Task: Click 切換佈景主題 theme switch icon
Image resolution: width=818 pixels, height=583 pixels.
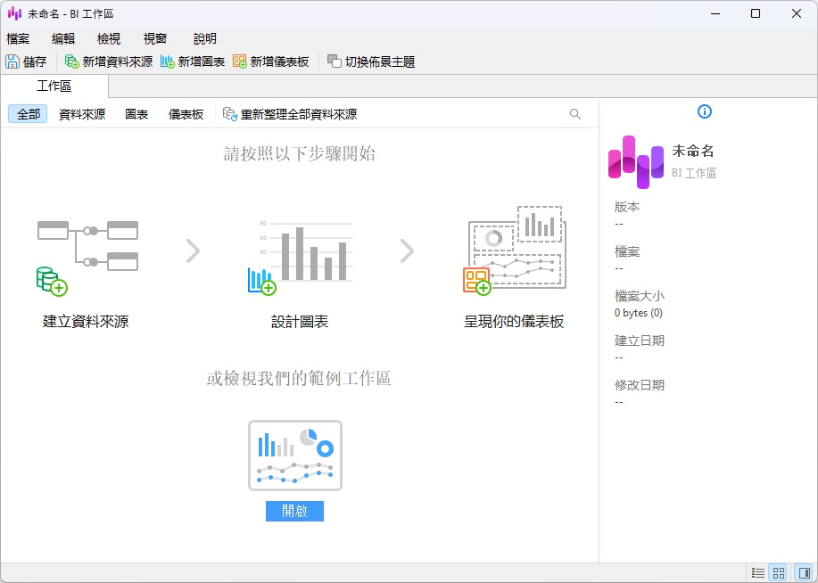Action: pyautogui.click(x=335, y=62)
